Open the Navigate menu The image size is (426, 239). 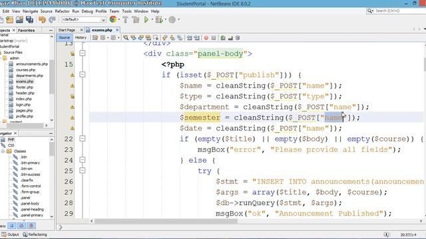30,11
